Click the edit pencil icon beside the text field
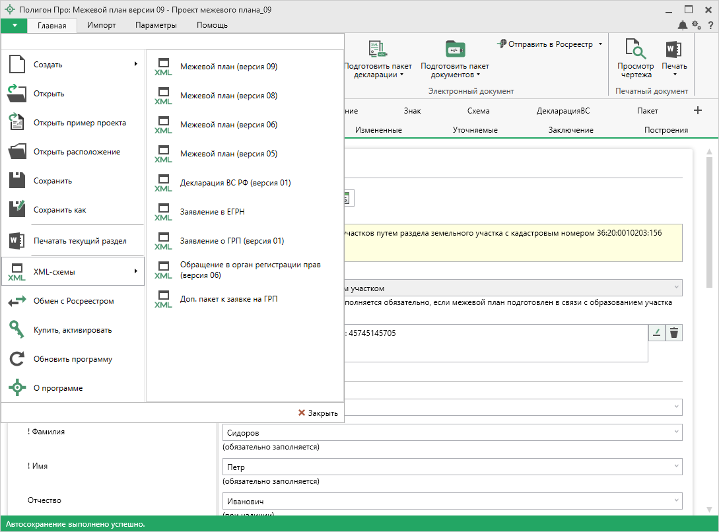The height and width of the screenshot is (532, 719). tap(657, 333)
